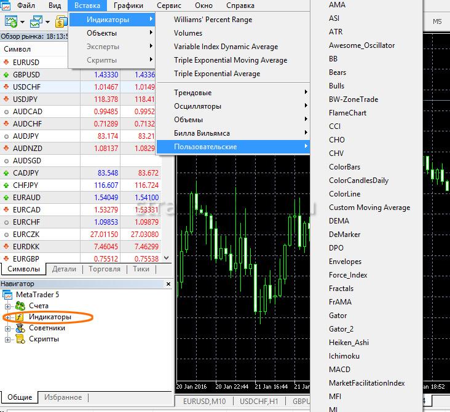Expand the Счета tree node

(x=8, y=306)
